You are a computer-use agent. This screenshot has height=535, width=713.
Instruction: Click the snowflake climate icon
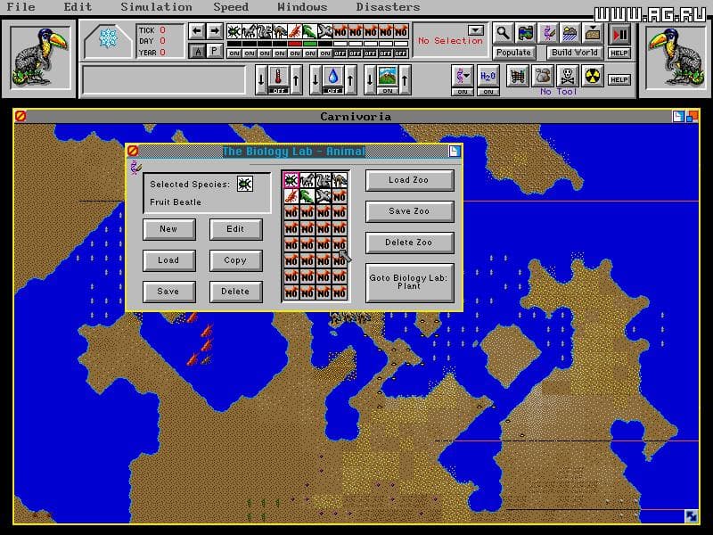[108, 39]
